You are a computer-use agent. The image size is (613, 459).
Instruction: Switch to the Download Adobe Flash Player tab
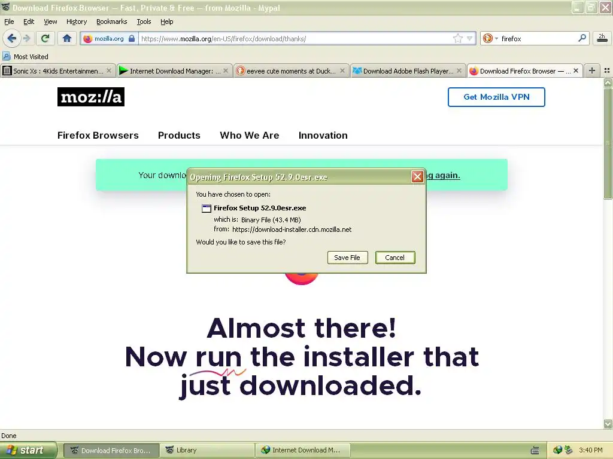click(408, 71)
